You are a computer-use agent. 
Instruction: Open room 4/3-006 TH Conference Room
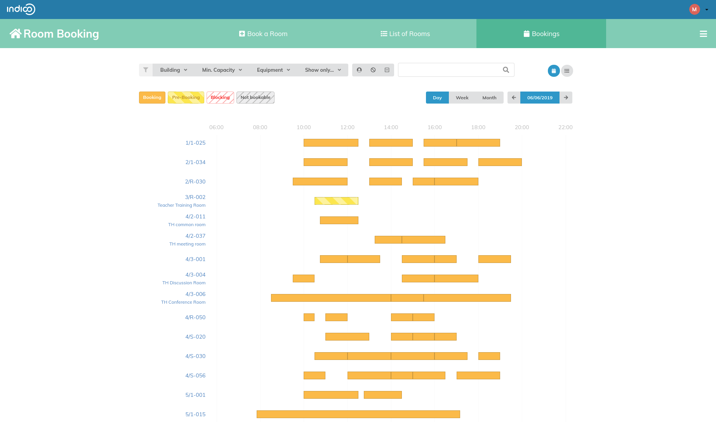point(183,298)
